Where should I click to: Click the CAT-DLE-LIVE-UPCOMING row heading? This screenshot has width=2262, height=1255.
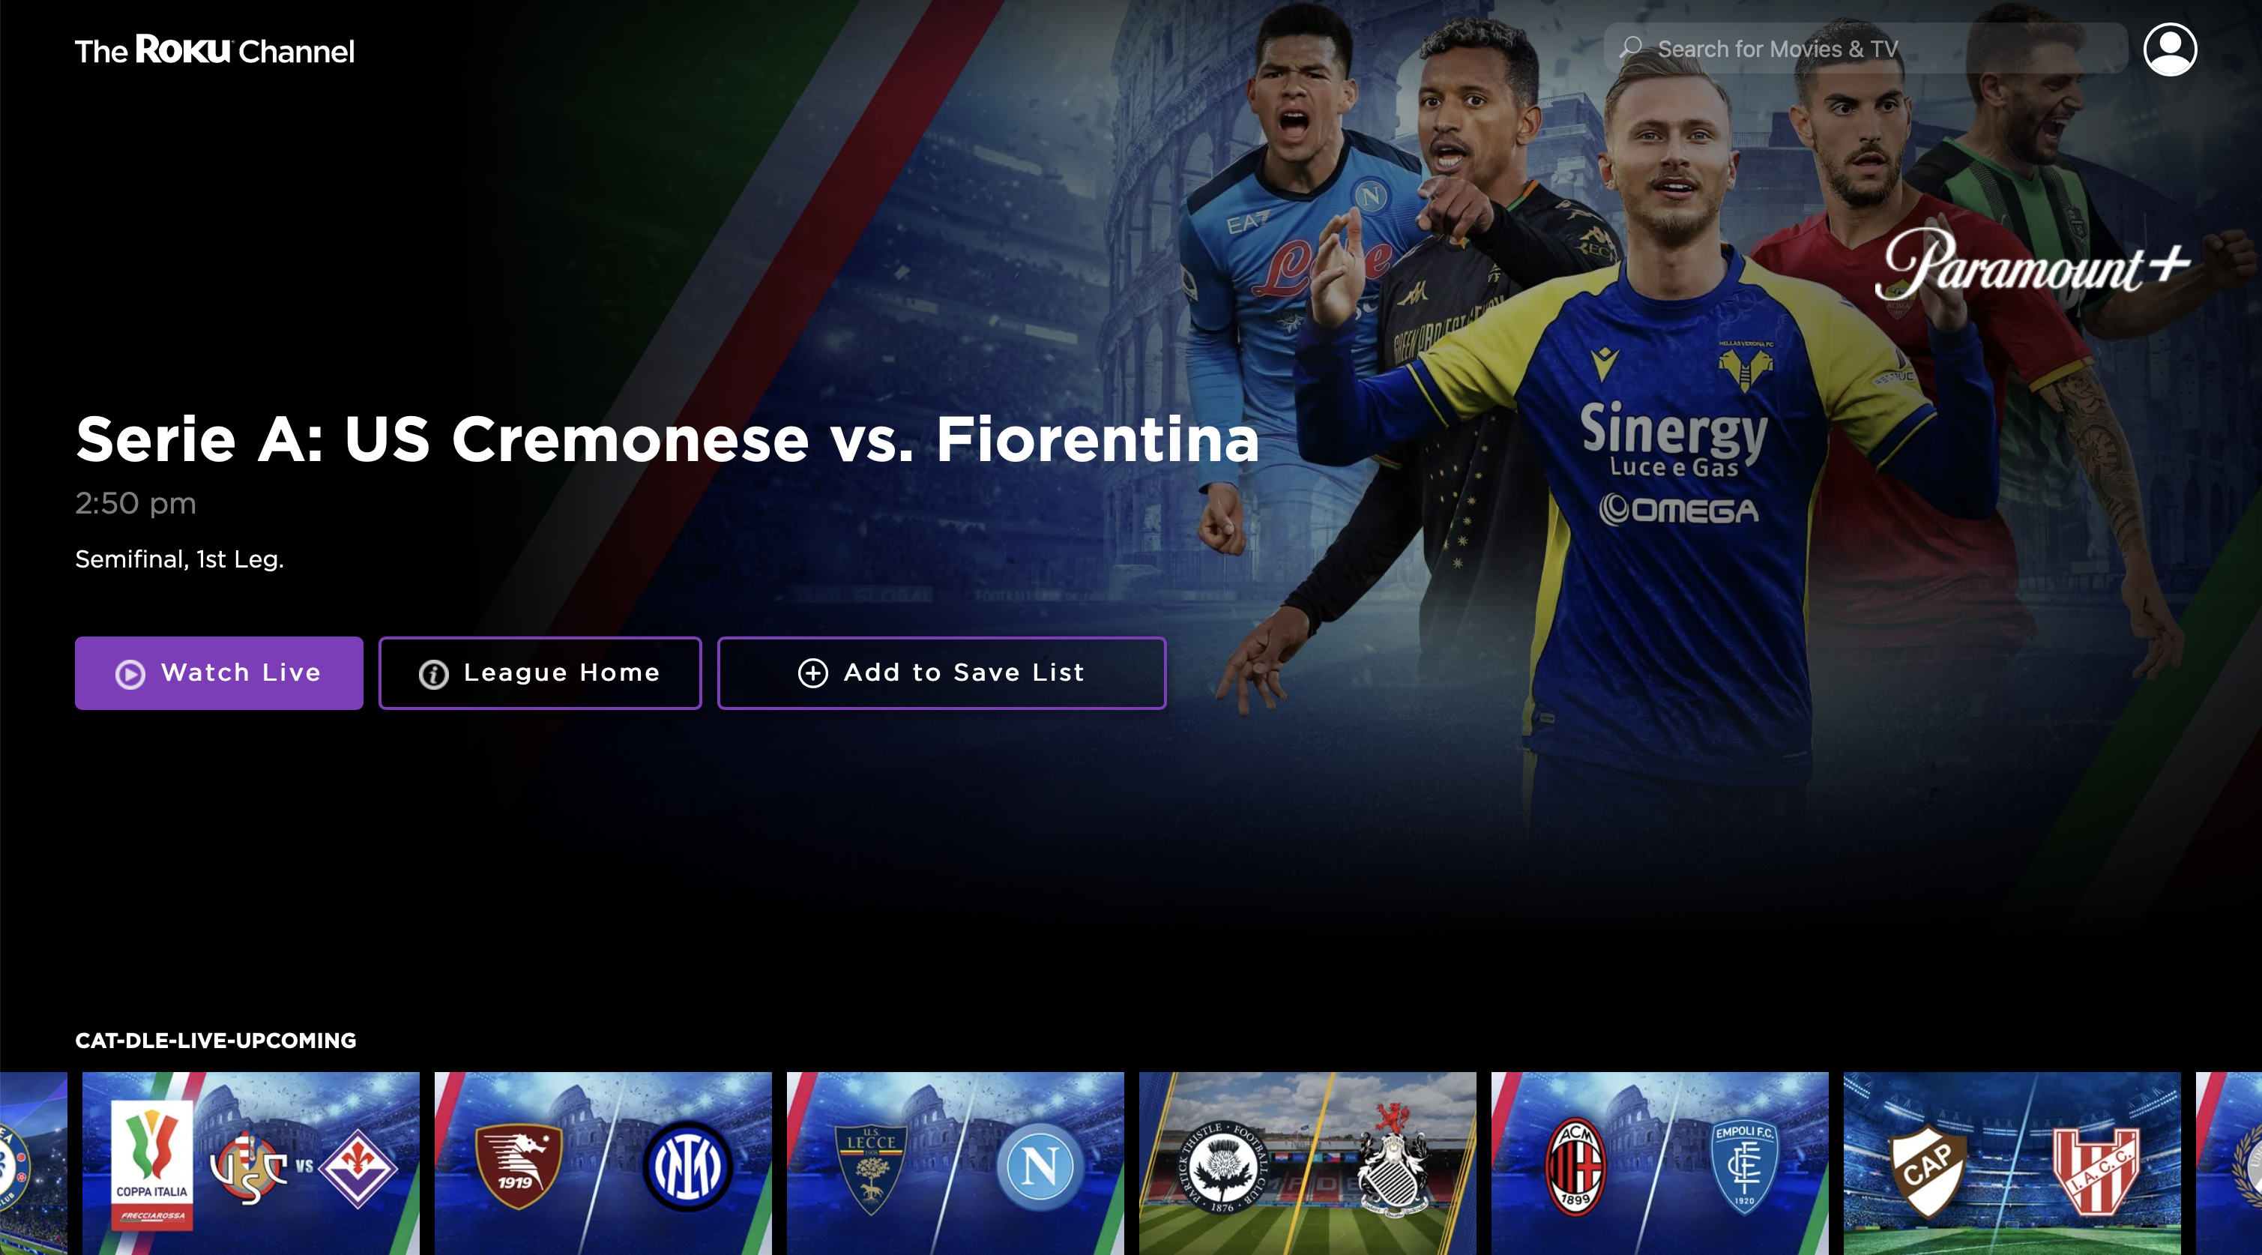[215, 1041]
